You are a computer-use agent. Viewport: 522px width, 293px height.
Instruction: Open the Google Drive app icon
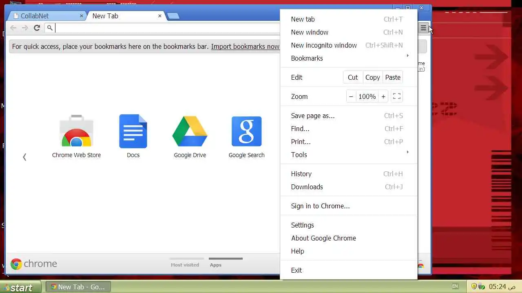pos(190,131)
